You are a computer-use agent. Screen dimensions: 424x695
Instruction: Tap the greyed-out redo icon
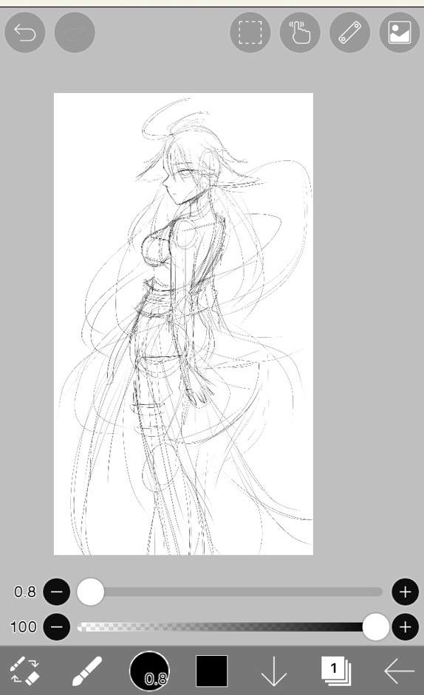75,32
